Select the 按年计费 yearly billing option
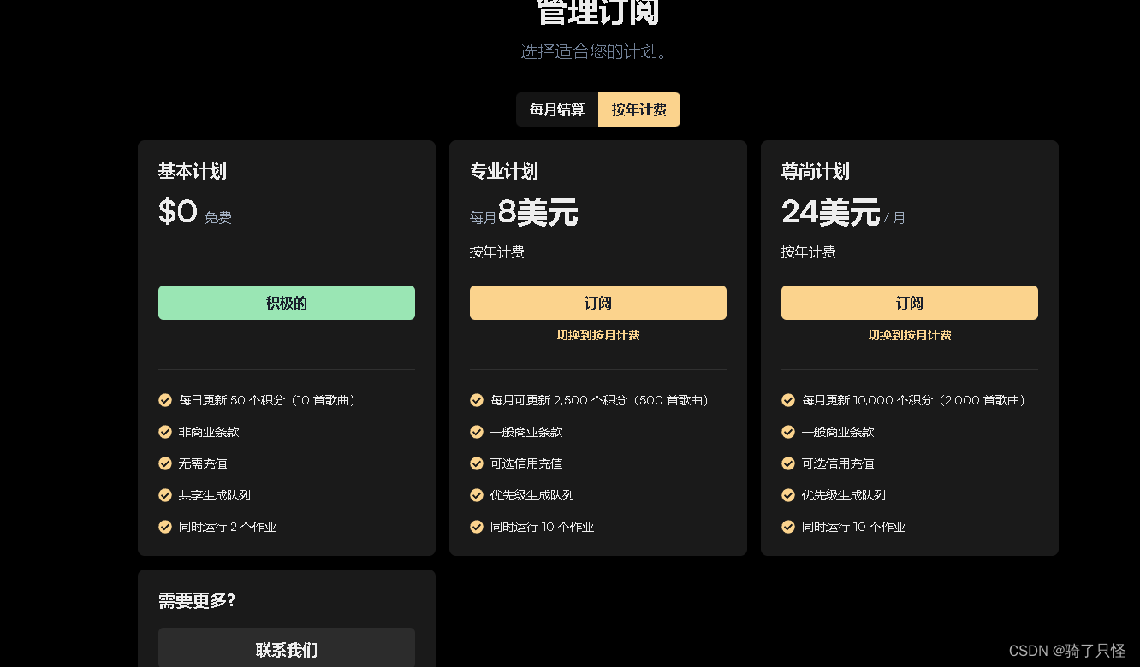The image size is (1140, 667). 639,109
